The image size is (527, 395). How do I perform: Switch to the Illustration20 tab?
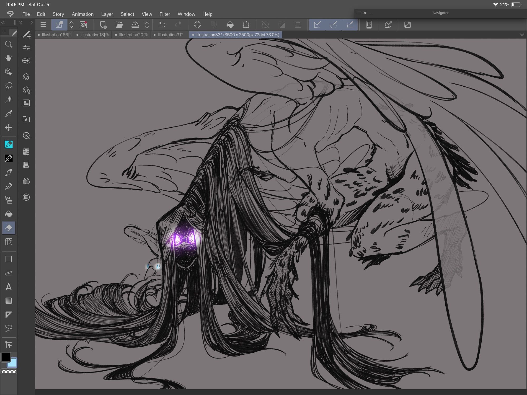[x=131, y=35]
